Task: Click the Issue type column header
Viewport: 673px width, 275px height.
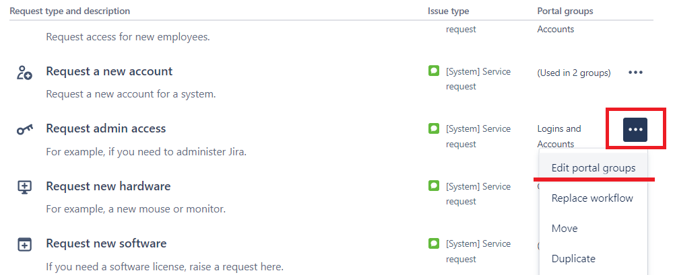Action: point(448,11)
